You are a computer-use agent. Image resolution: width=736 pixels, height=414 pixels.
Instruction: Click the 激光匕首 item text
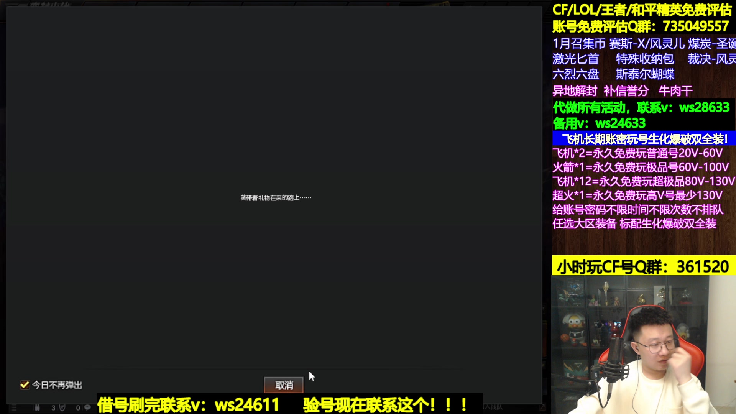[575, 59]
